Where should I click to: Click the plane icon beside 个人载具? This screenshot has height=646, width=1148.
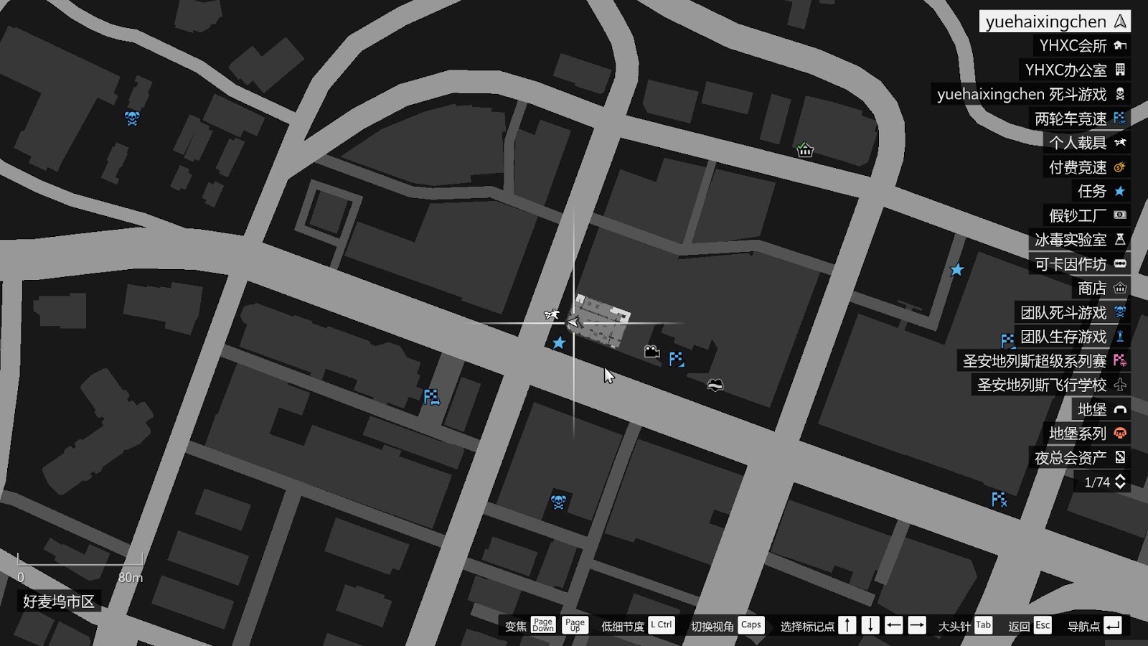[1120, 143]
